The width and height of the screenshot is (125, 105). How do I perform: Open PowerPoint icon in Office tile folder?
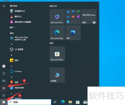pos(73,17)
